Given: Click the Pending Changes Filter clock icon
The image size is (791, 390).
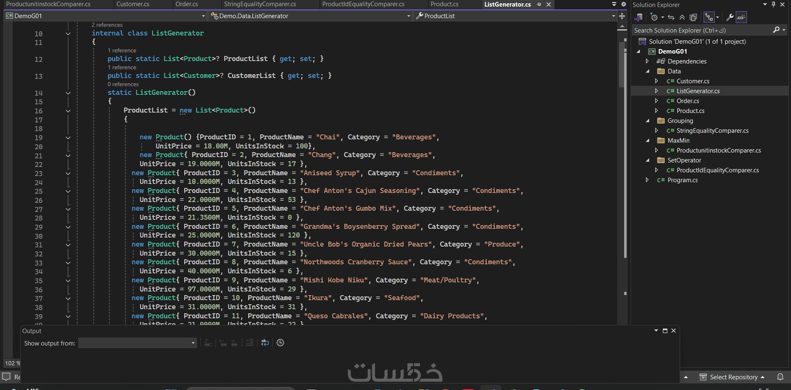Looking at the screenshot, I should coord(654,17).
